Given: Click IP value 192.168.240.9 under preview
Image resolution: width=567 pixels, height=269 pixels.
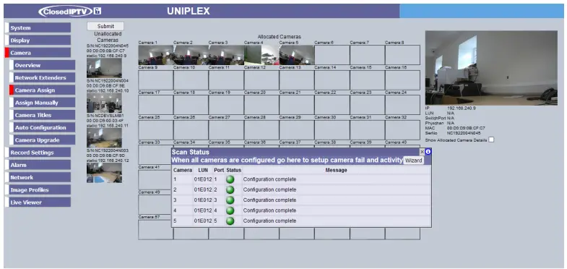Looking at the screenshot, I should pos(462,108).
